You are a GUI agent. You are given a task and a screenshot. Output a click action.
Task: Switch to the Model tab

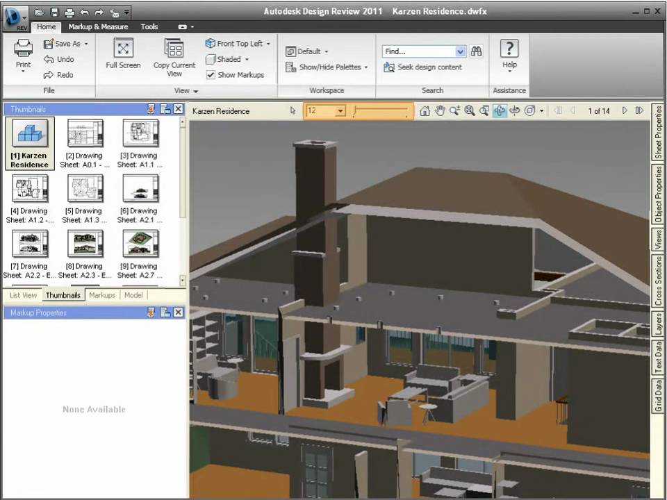pyautogui.click(x=133, y=295)
